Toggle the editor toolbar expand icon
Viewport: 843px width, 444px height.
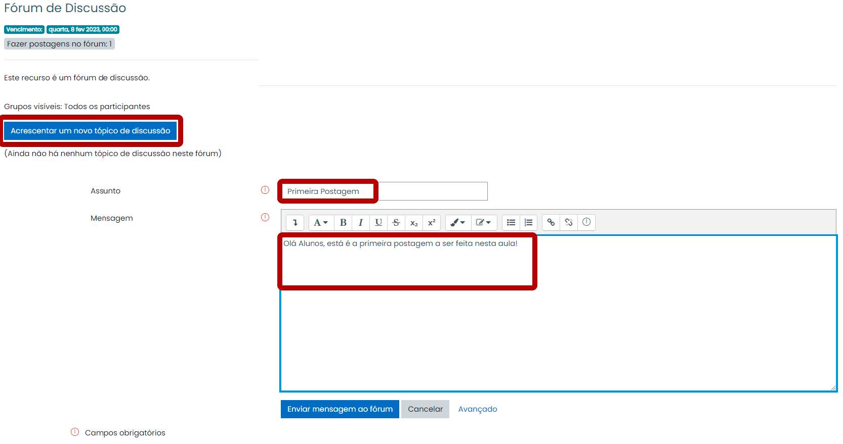[295, 222]
